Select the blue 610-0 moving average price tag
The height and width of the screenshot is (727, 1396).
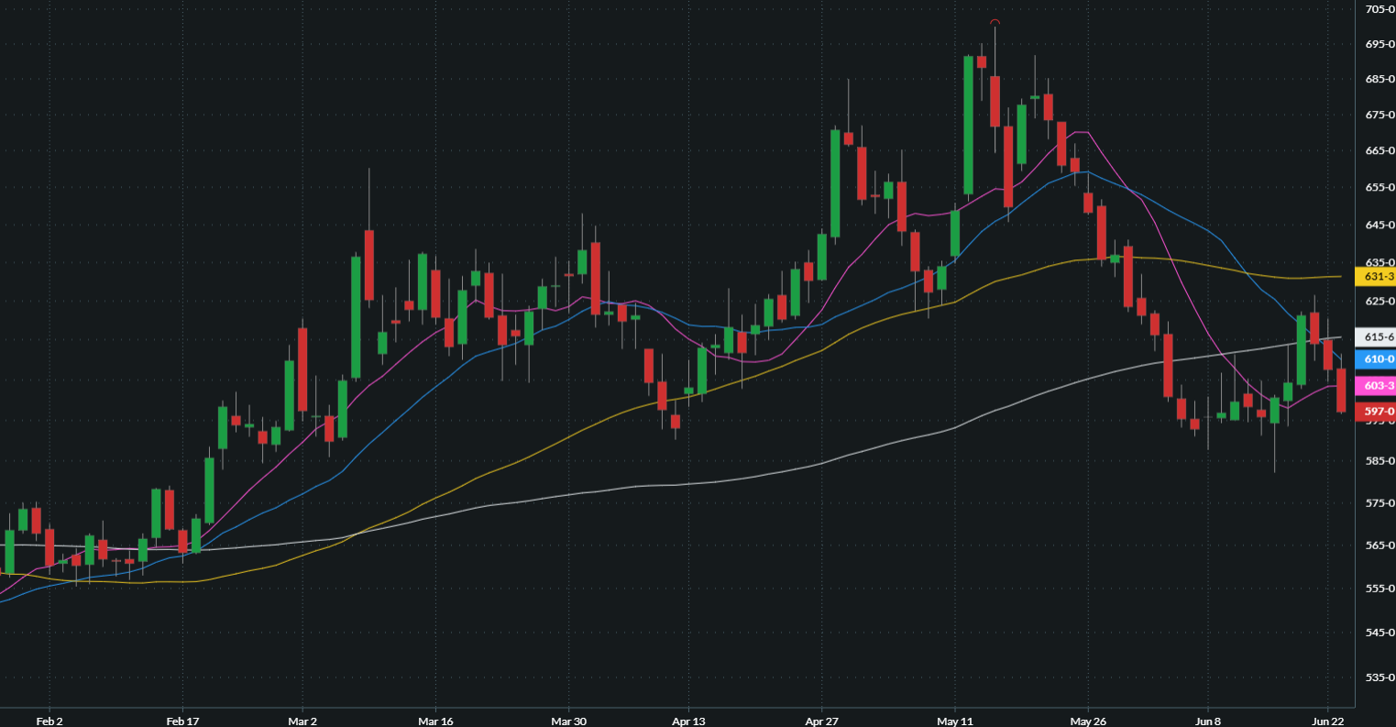(x=1375, y=359)
